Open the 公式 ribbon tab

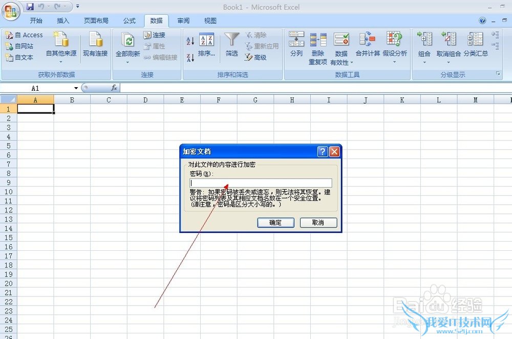coord(130,21)
